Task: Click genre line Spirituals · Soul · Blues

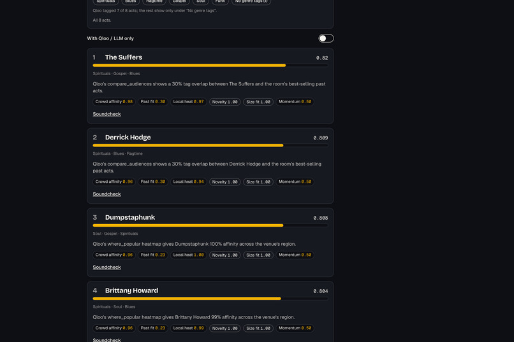Action: click(x=114, y=307)
